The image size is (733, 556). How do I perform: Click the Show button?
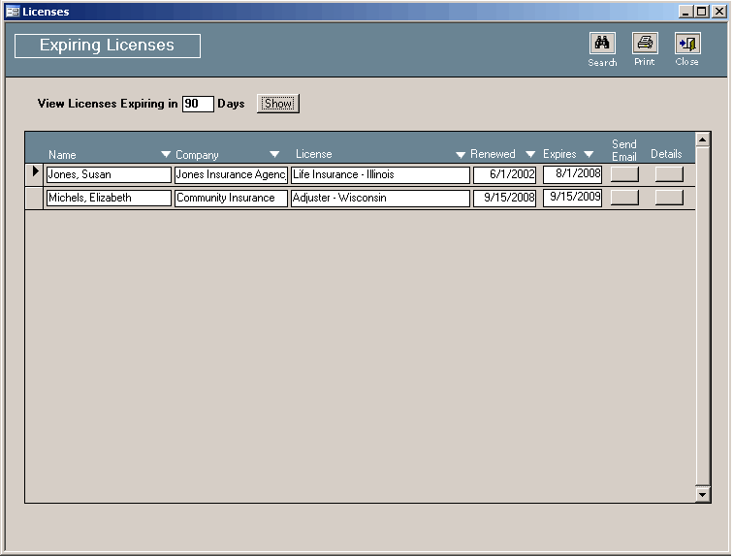click(278, 104)
